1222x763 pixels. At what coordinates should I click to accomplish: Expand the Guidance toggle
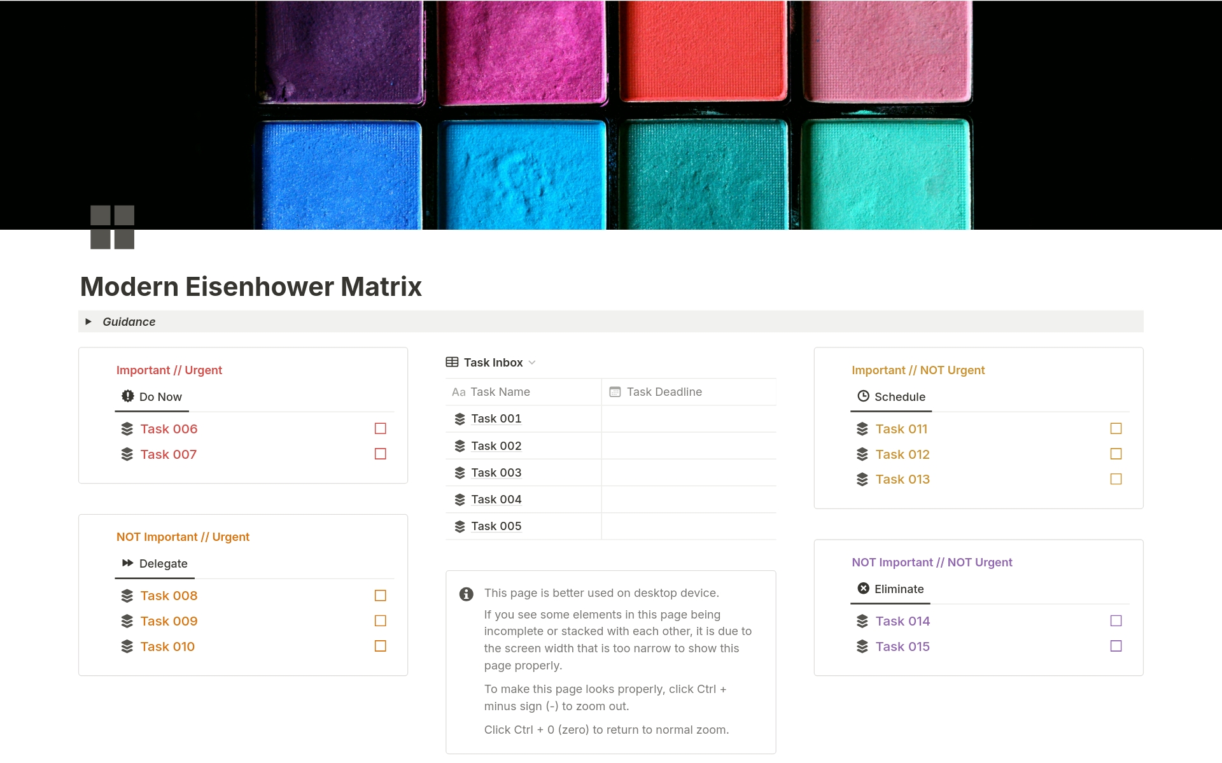[x=88, y=321]
